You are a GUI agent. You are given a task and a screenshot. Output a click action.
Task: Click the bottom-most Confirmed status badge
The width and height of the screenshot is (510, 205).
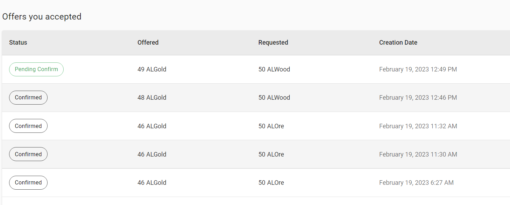[x=28, y=182]
